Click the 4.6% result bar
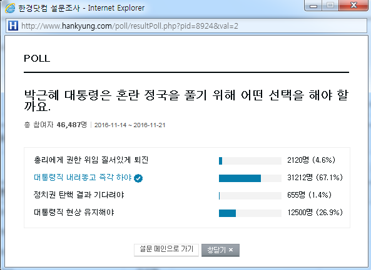Screen dimensions: 371x270 coord(250,161)
